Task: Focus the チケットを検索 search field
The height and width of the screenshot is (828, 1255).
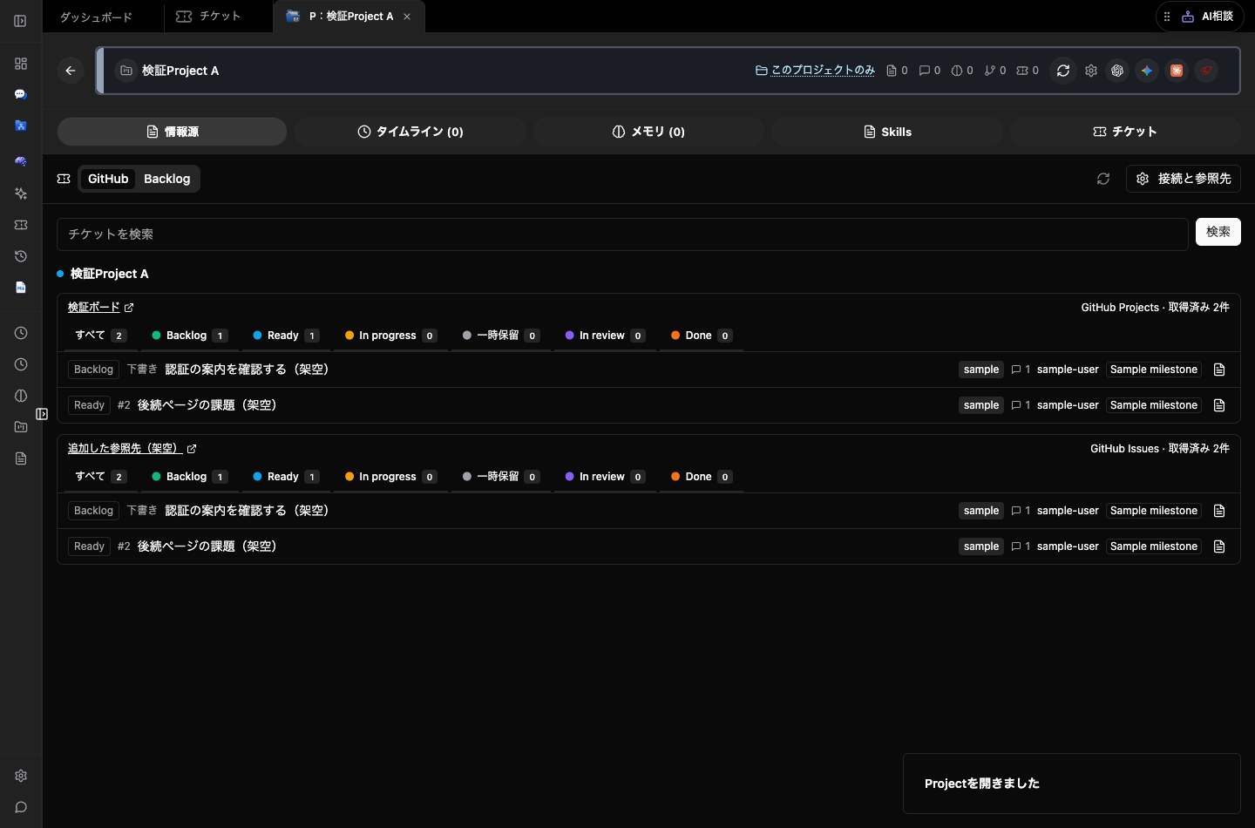Action: [x=622, y=234]
